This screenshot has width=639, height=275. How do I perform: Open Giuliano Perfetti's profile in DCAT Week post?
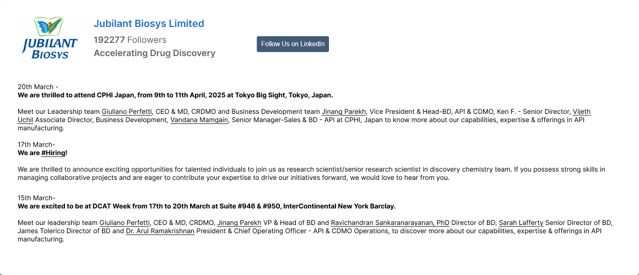[x=124, y=223]
